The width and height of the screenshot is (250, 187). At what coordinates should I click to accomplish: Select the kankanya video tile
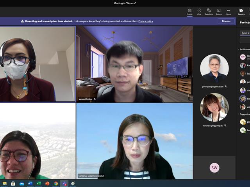tap(134, 141)
